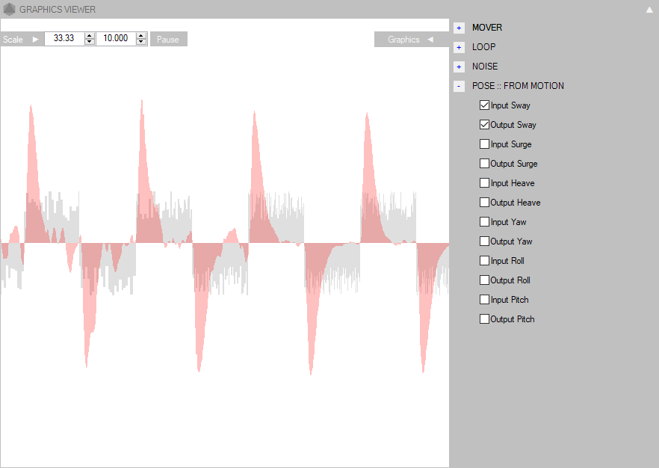Check the Input Heave box
659x468 pixels.
[x=484, y=183]
